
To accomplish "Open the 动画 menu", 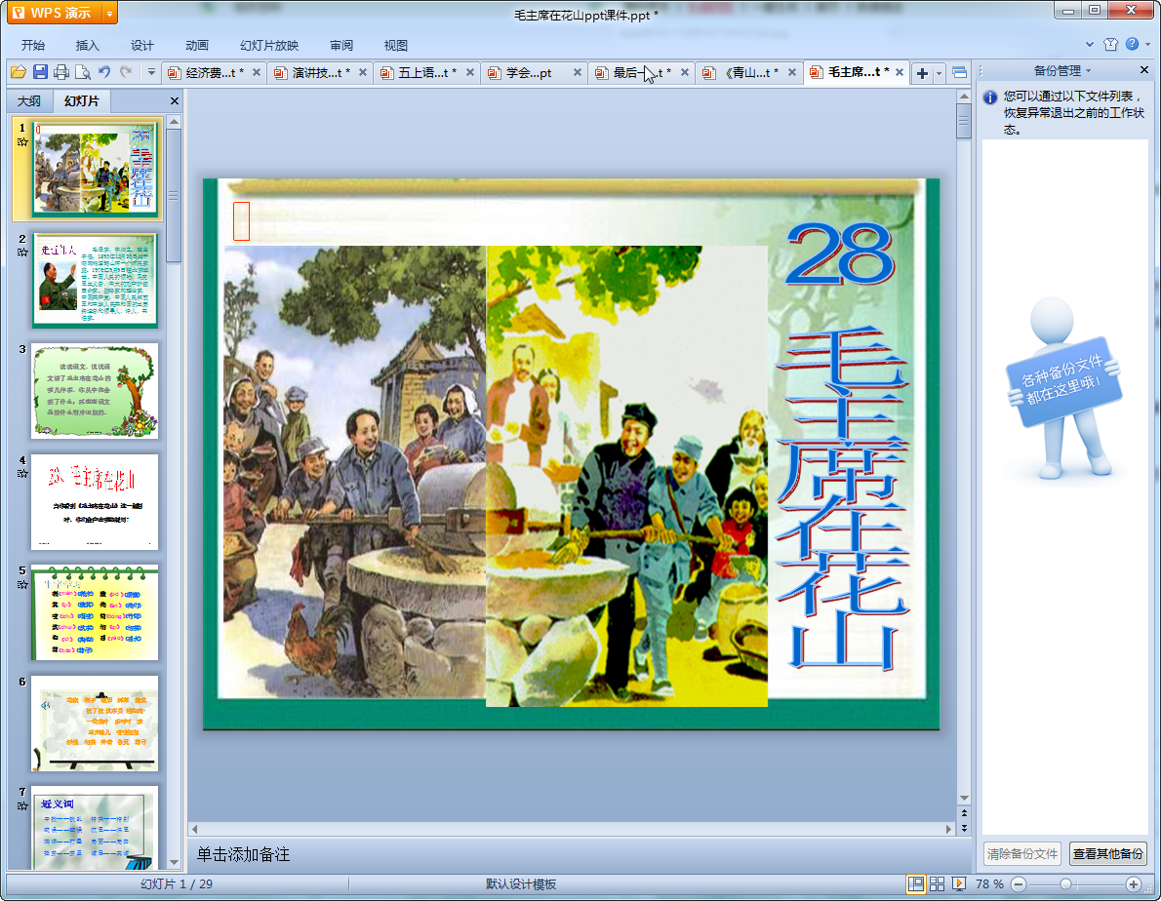I will point(197,45).
